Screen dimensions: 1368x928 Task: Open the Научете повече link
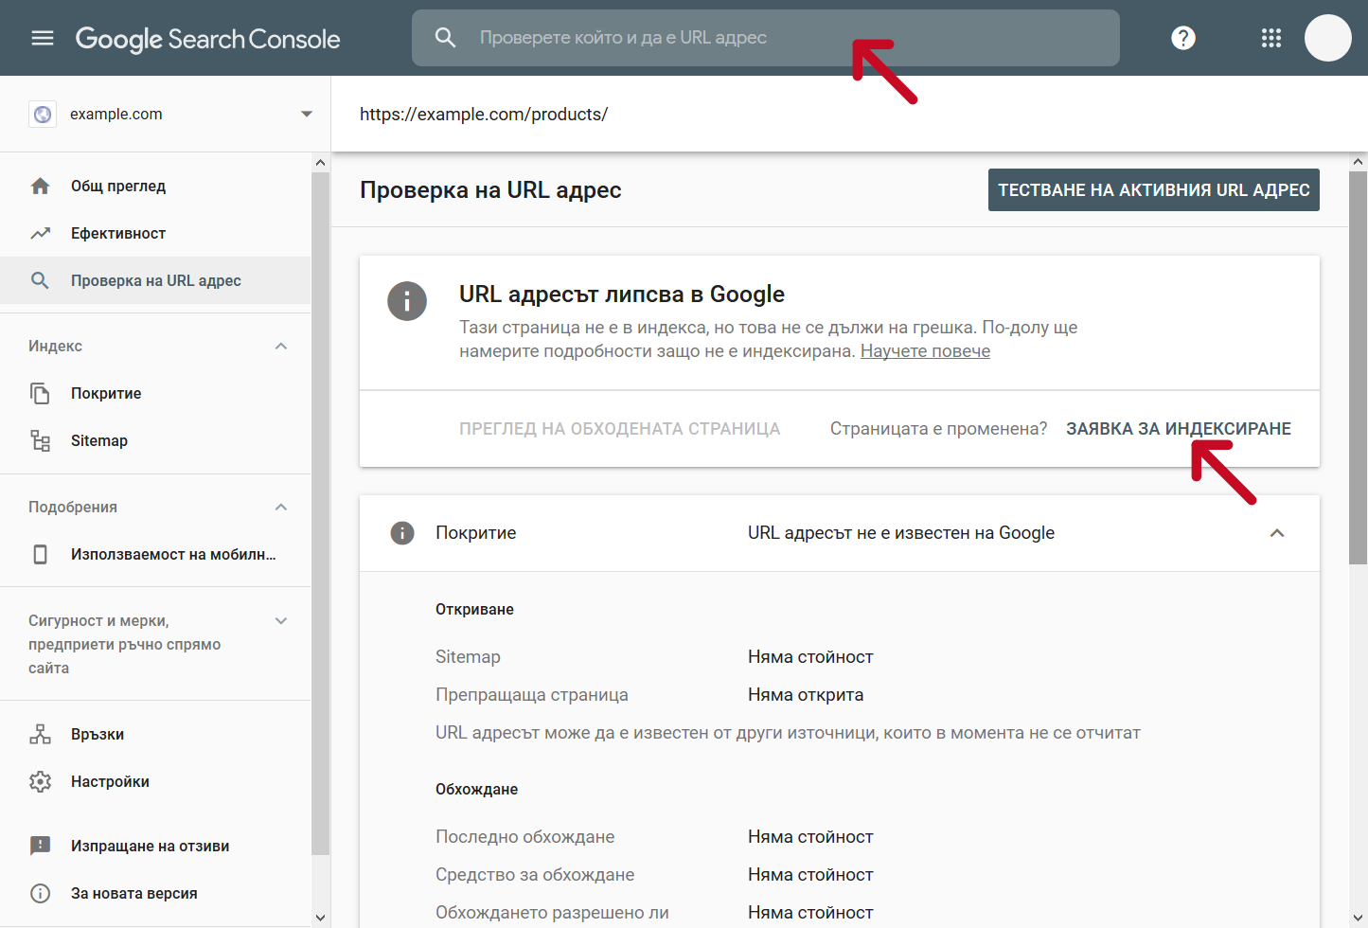pos(925,351)
